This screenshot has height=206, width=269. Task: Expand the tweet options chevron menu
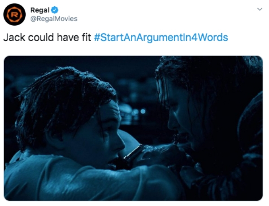260,9
